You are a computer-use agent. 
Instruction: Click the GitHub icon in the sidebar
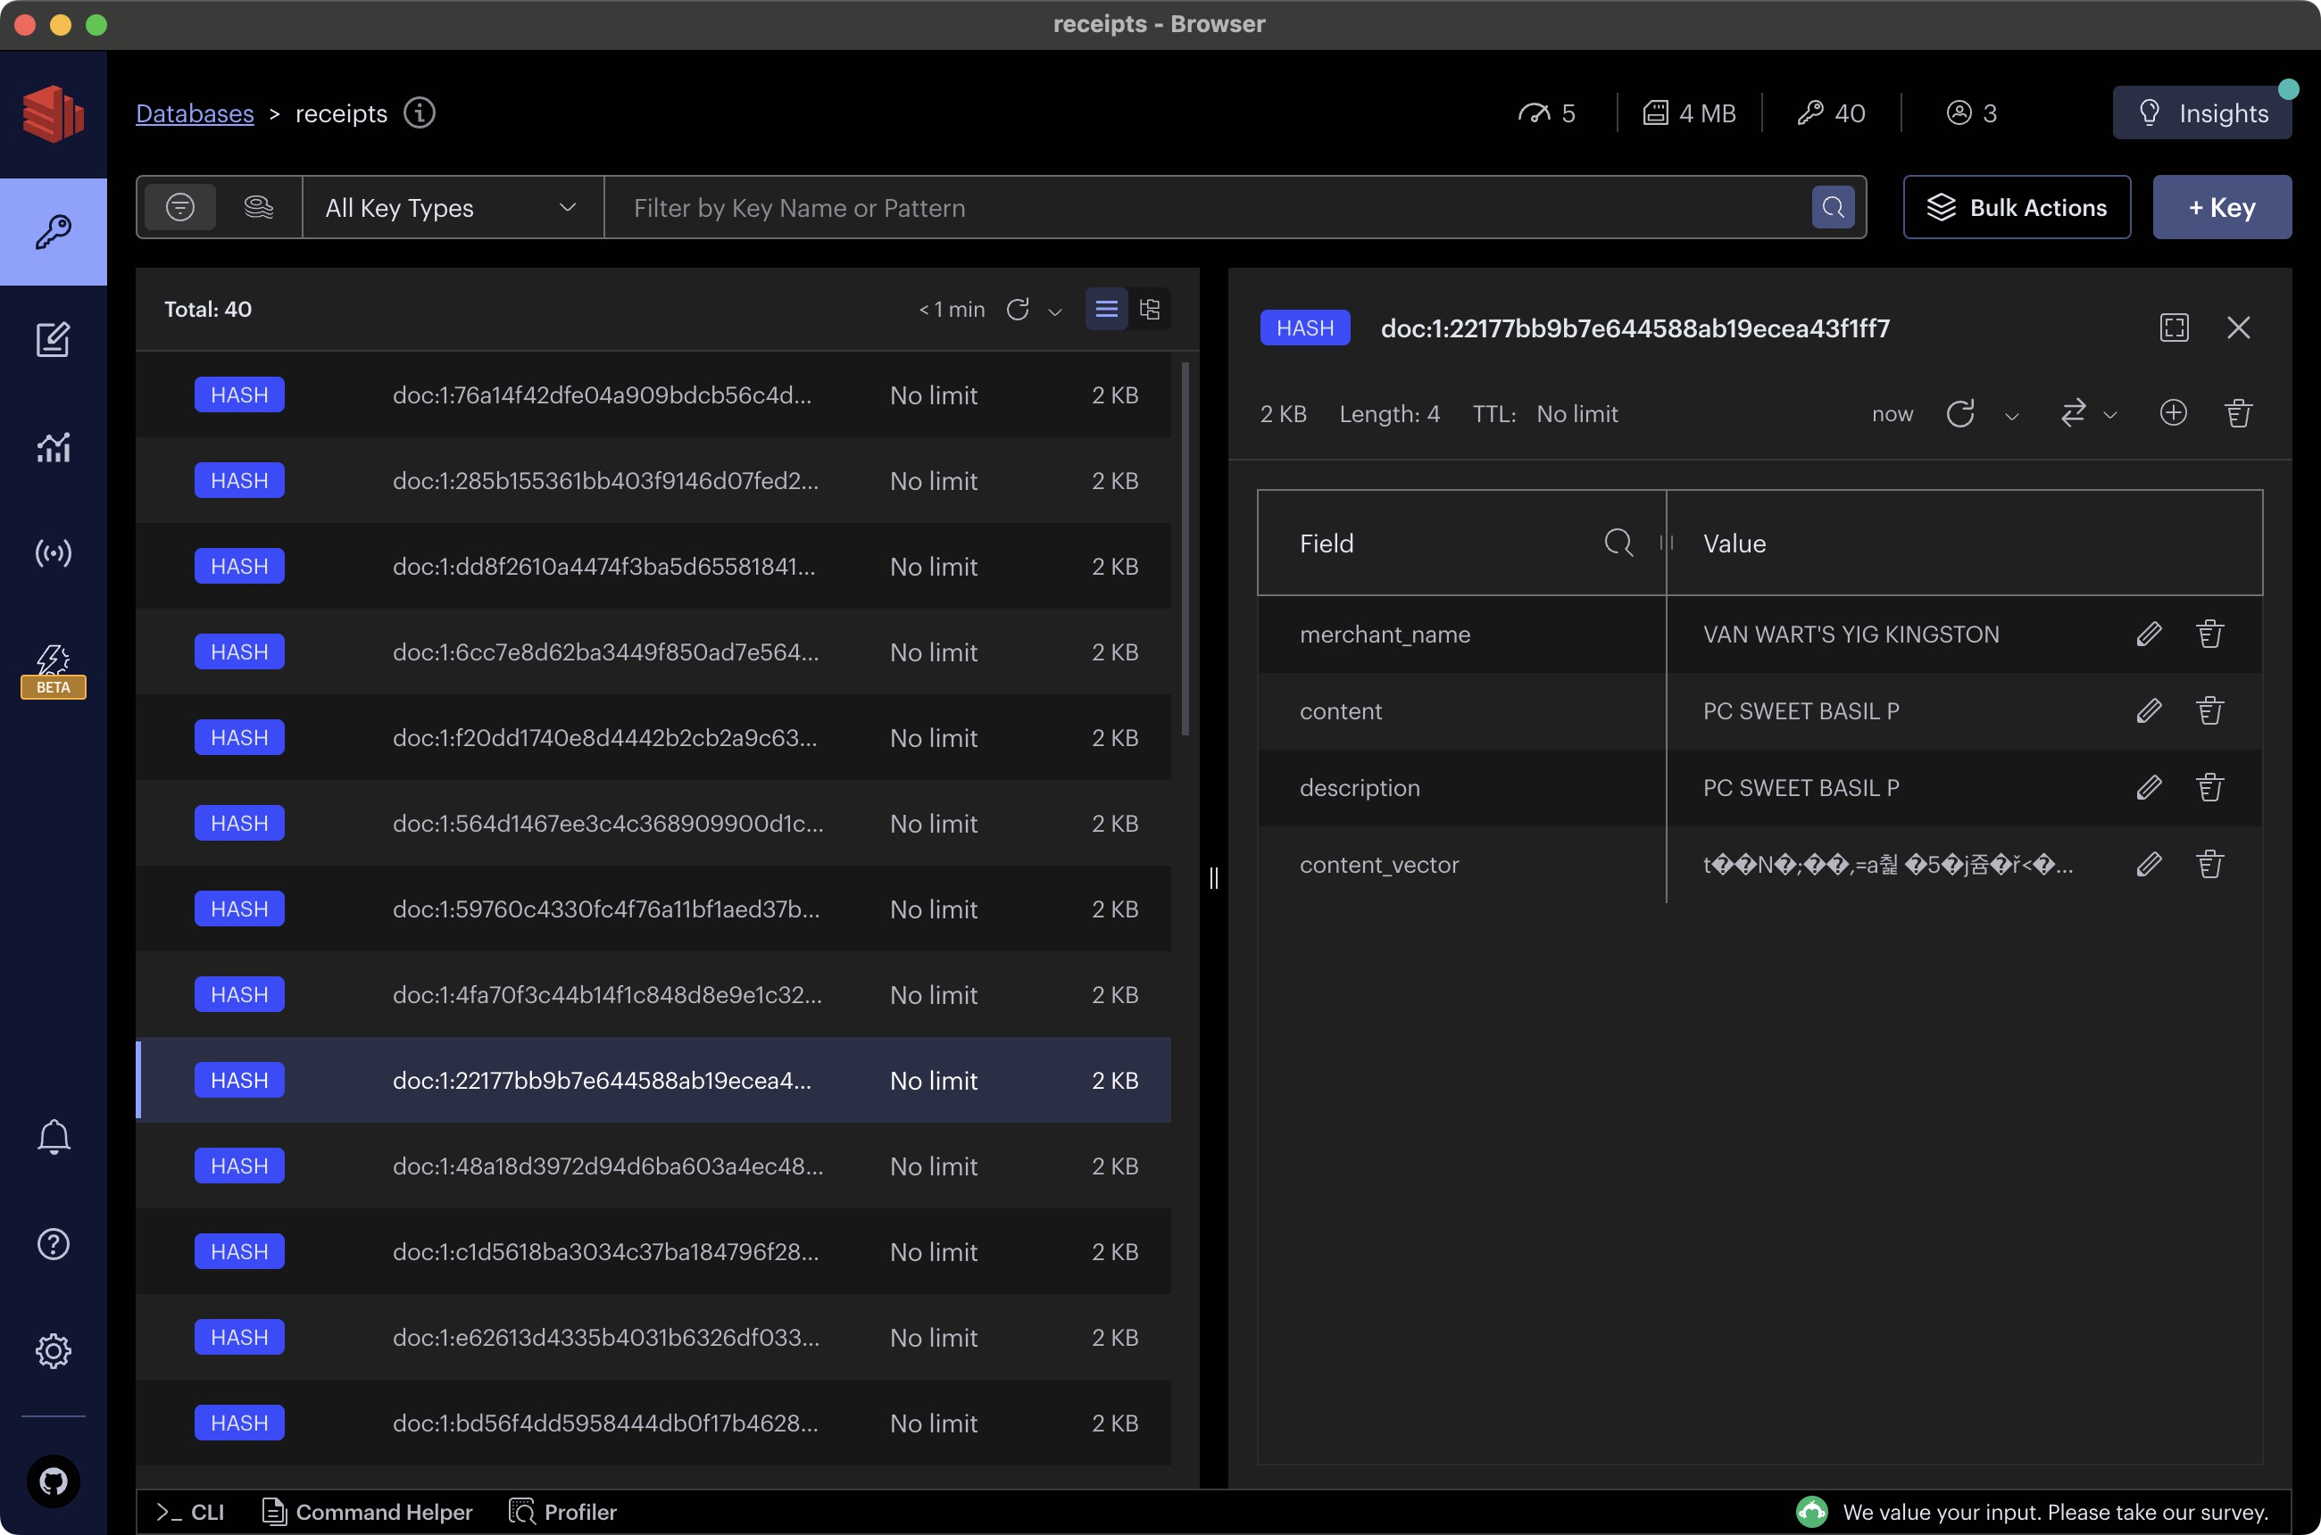[53, 1481]
